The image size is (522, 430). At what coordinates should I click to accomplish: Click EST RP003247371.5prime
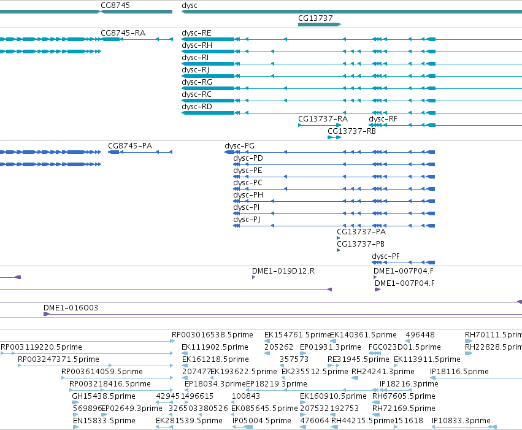[58, 359]
